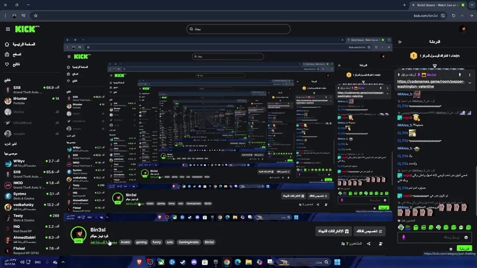477x268 pixels.
Task: Open Syztmz Slots & Casino channel
Action: (x=32, y=196)
